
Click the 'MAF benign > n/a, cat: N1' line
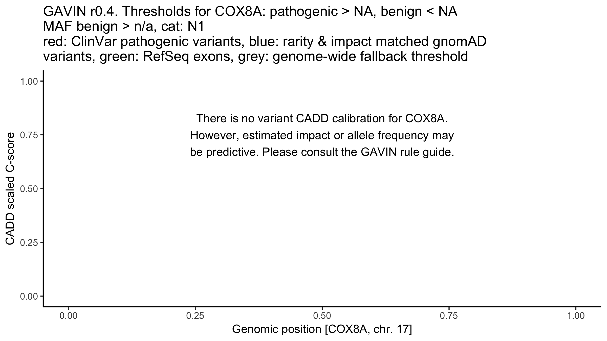[x=124, y=27]
